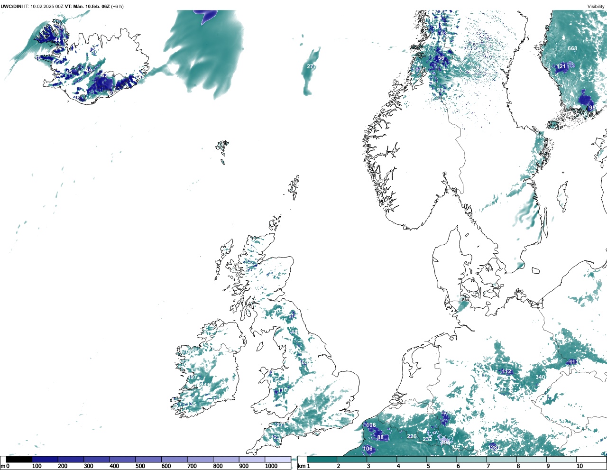Select the 7–8 km legend swatch
This screenshot has width=607, height=470.
tap(501, 459)
